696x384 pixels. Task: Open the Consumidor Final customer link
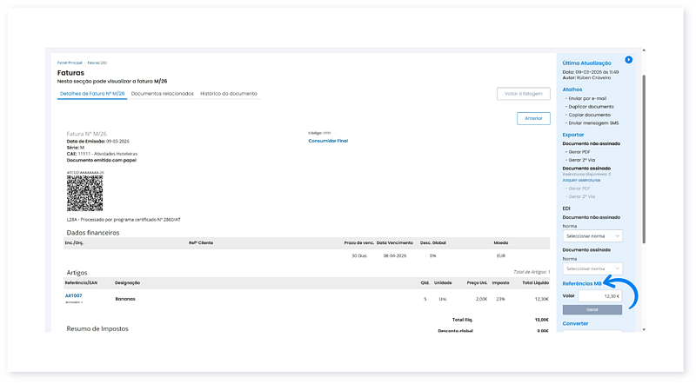point(328,140)
